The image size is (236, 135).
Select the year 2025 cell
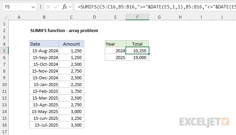(115, 57)
